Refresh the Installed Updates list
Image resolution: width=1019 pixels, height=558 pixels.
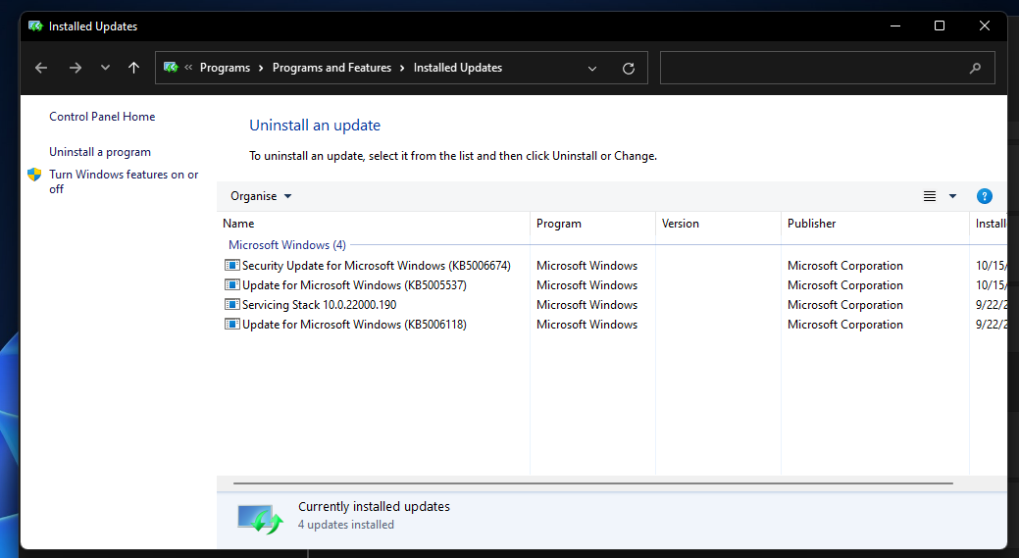(x=629, y=69)
